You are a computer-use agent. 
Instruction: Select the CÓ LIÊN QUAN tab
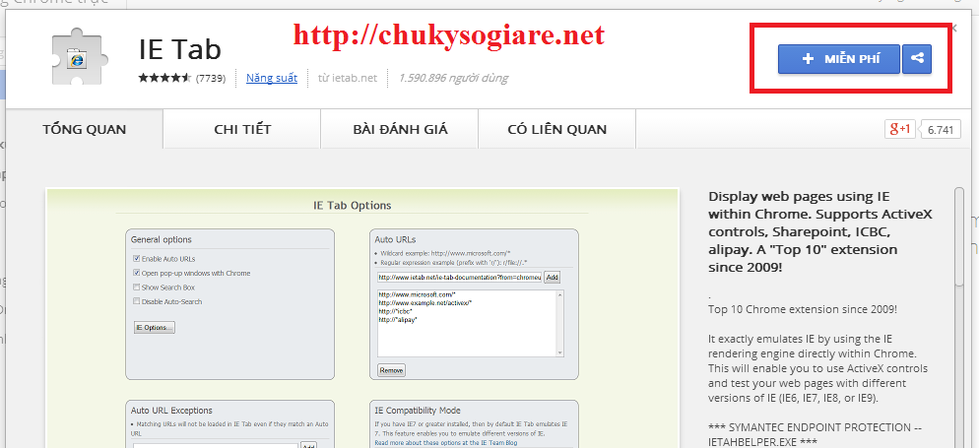click(556, 129)
